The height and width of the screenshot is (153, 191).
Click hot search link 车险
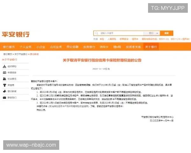102,39
